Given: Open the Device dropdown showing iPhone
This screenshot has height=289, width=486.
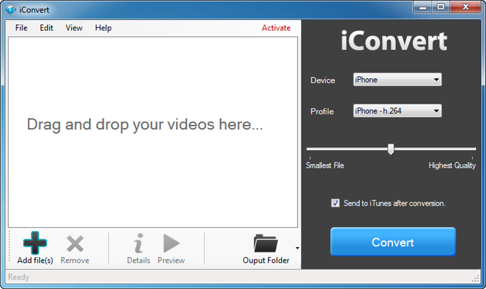Looking at the screenshot, I should coord(397,80).
